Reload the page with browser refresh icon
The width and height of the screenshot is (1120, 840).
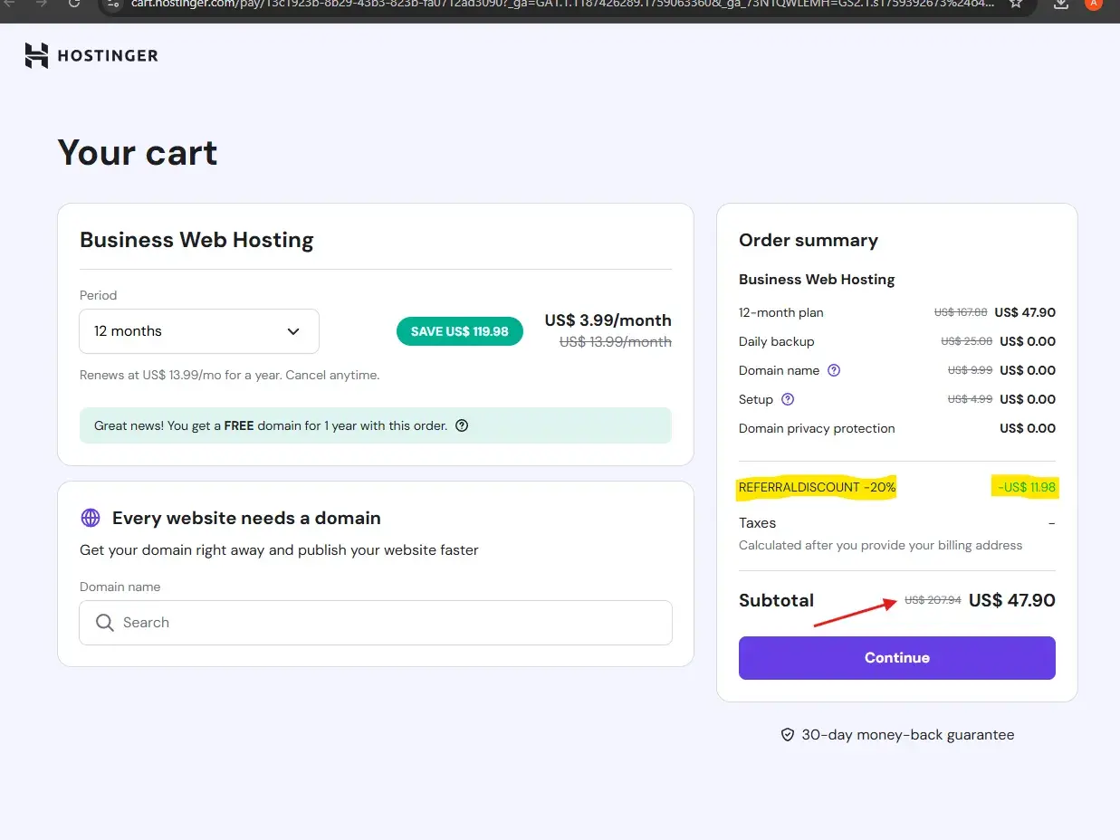73,4
